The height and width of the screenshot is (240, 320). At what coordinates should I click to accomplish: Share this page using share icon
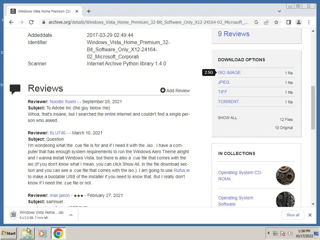[x=266, y=22]
